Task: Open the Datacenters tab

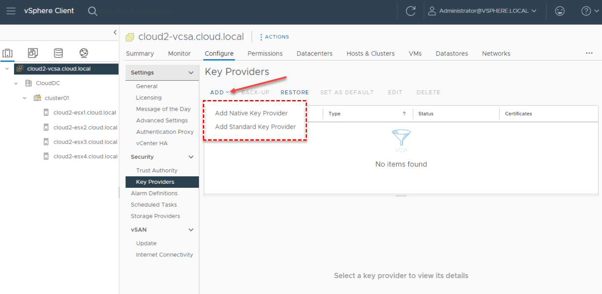Action: click(314, 53)
